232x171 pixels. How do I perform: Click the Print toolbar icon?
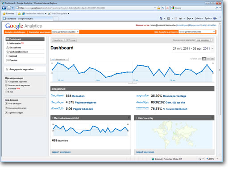pos(180,19)
